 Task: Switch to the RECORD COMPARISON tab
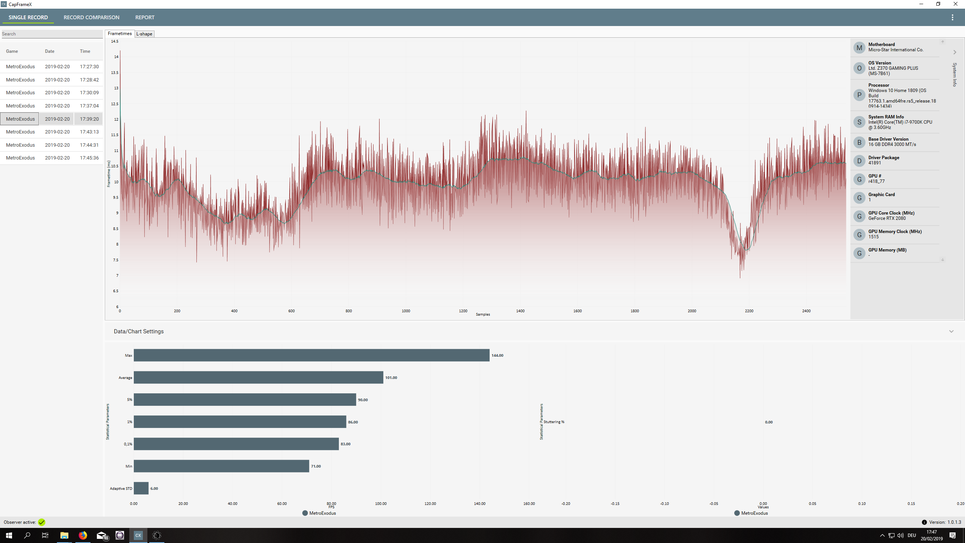(92, 17)
